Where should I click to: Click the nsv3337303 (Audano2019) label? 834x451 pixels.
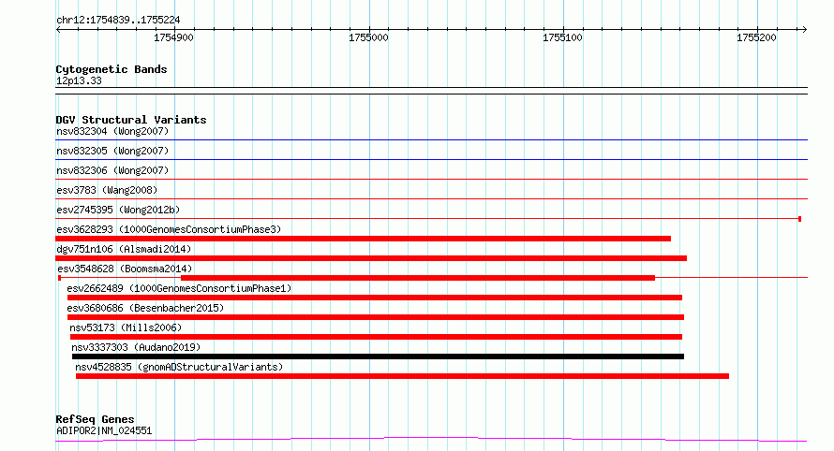pos(136,347)
